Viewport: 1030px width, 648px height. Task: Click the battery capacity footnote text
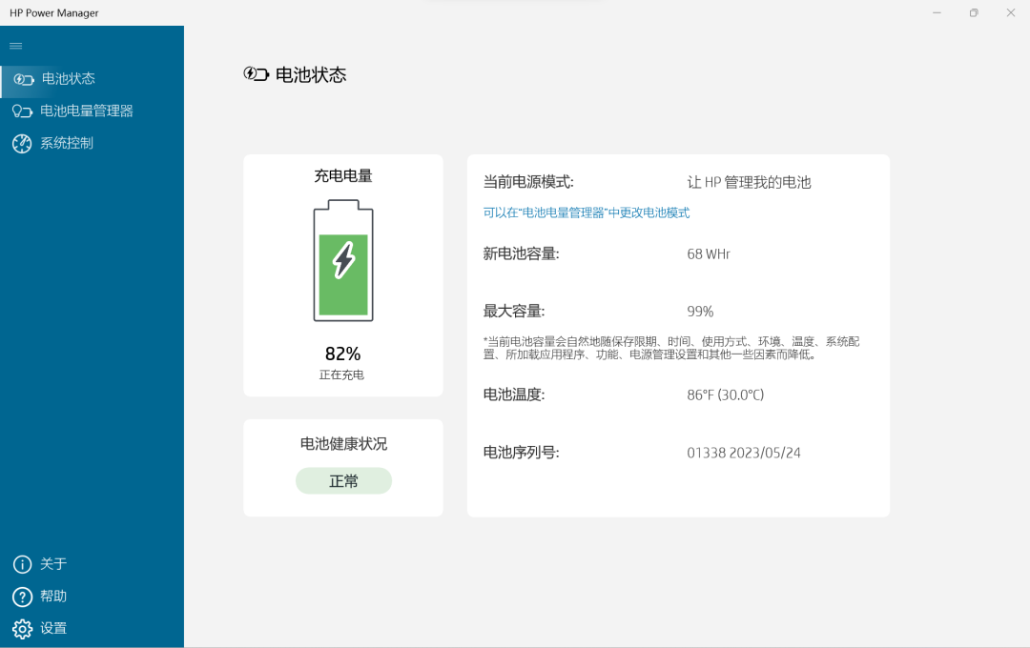tap(671, 348)
